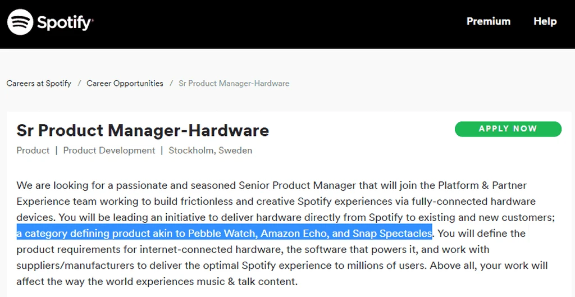
Task: Go to Careers at Spotify breadcrumb
Action: tap(39, 83)
